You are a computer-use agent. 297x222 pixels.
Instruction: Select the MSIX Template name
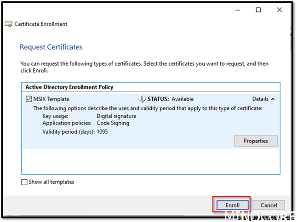[x=51, y=99]
